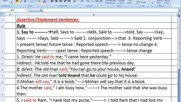The height and width of the screenshot is (102, 181).
Task: Open font color dropdown arrow
Action: point(47,1)
